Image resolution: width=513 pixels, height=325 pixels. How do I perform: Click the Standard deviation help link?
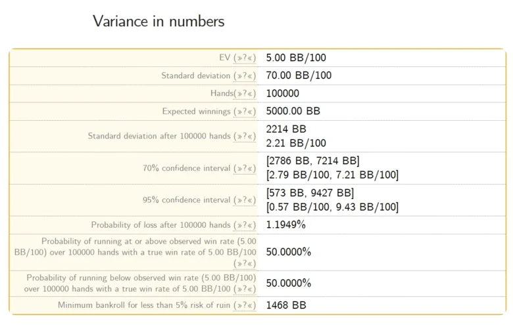click(x=245, y=76)
